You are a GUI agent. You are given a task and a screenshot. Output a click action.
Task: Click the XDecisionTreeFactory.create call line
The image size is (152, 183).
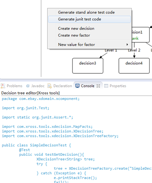point(103,169)
